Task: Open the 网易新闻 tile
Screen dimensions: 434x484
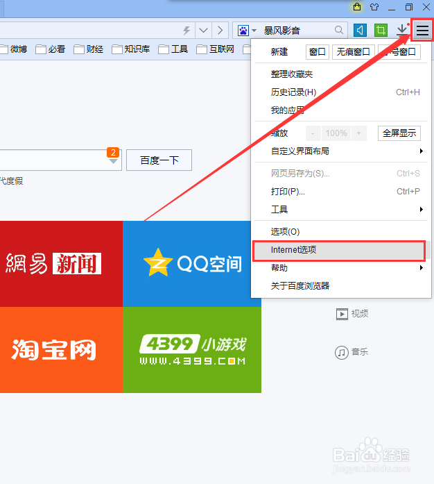Action: coord(61,264)
